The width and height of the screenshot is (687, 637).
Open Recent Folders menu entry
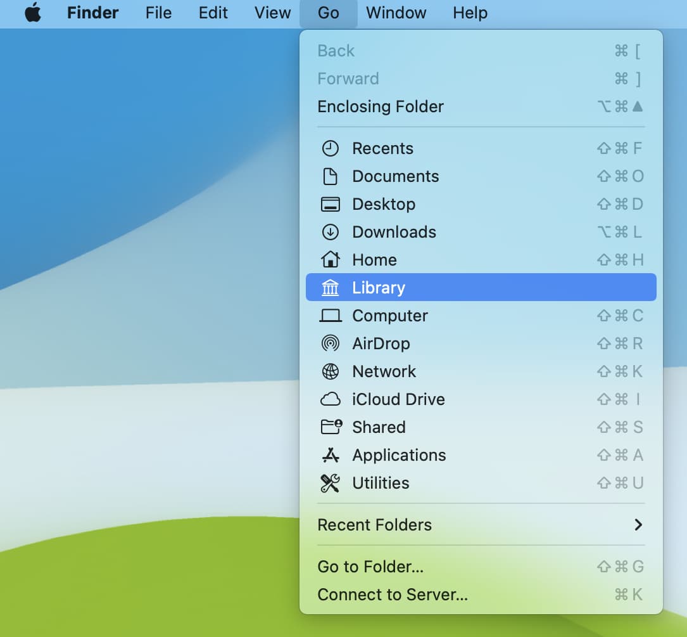tap(481, 525)
